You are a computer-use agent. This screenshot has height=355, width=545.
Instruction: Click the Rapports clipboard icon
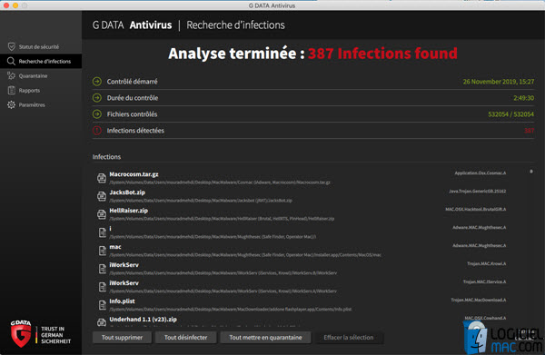click(12, 90)
